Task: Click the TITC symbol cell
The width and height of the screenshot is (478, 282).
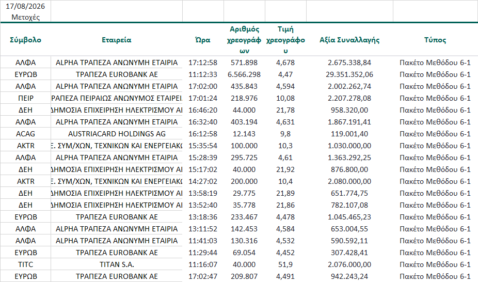Action: click(x=25, y=264)
